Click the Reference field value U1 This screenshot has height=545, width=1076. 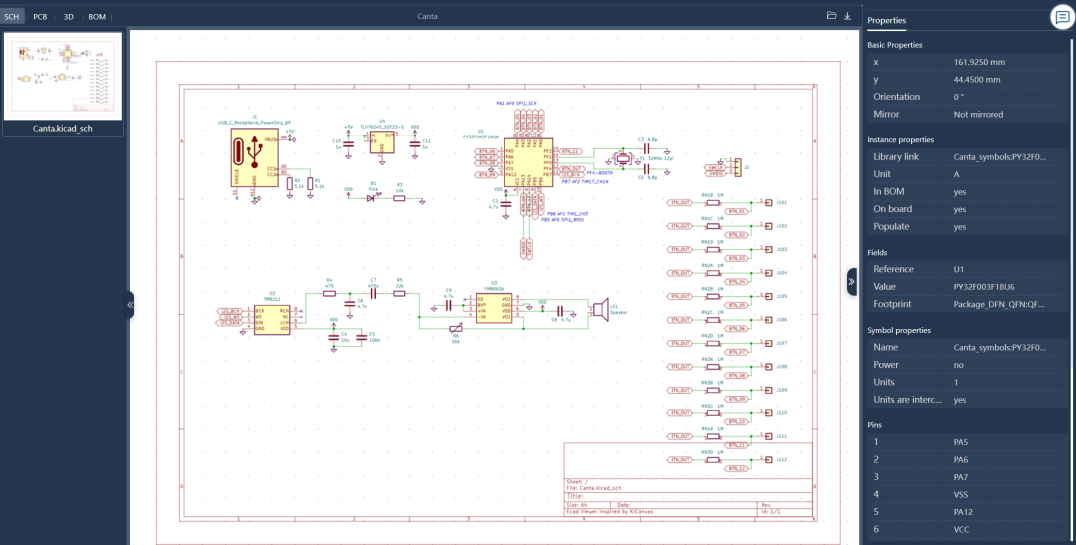(x=958, y=269)
